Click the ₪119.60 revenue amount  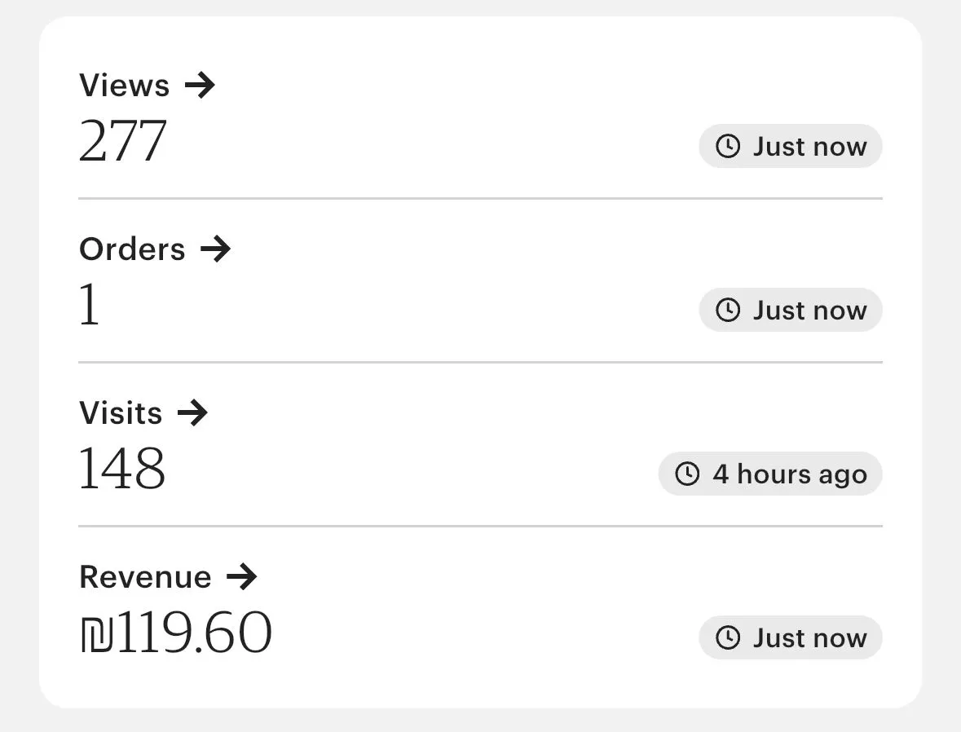click(x=176, y=634)
